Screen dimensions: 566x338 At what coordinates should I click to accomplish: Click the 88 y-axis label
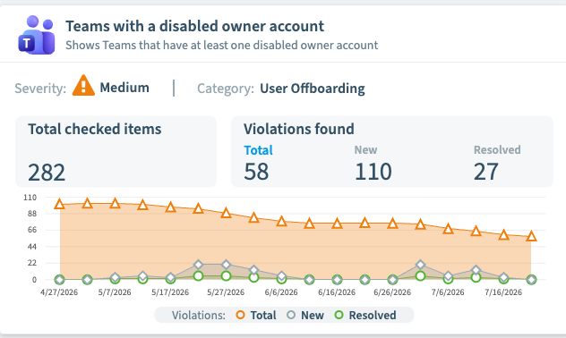32,214
